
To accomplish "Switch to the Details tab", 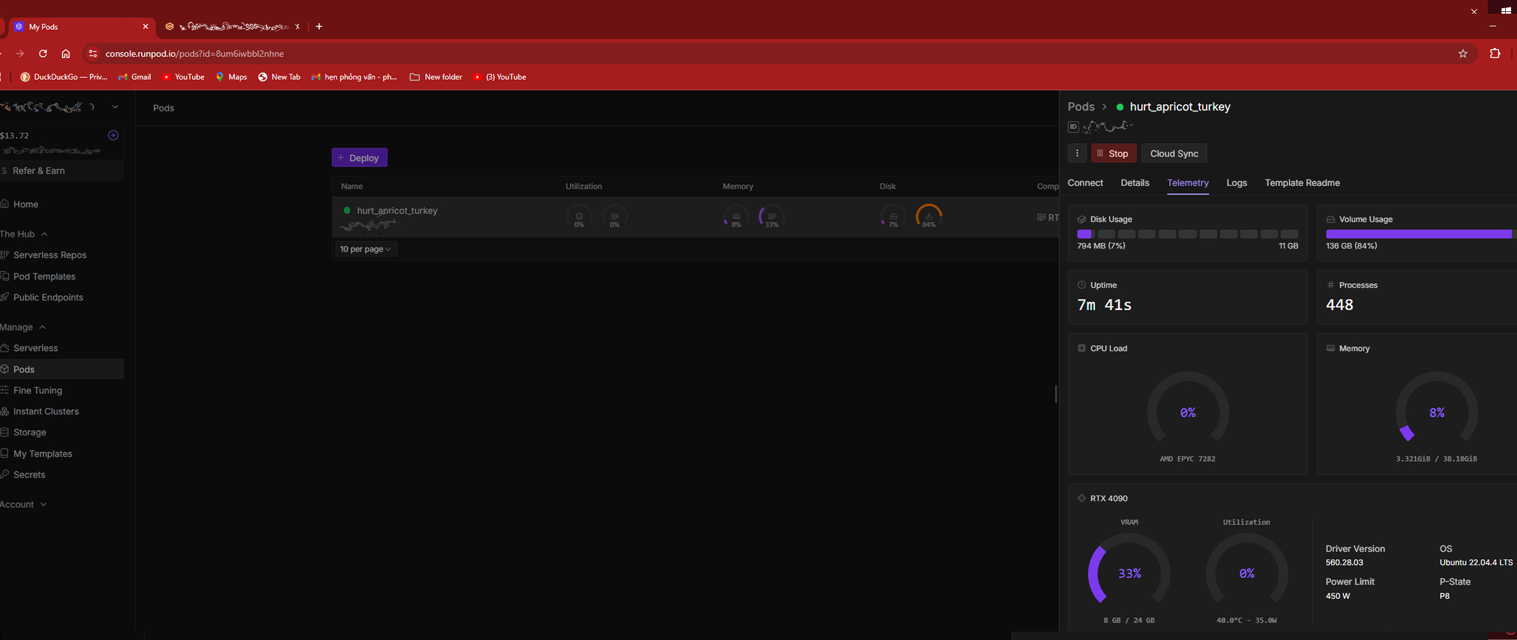I will click(1134, 183).
